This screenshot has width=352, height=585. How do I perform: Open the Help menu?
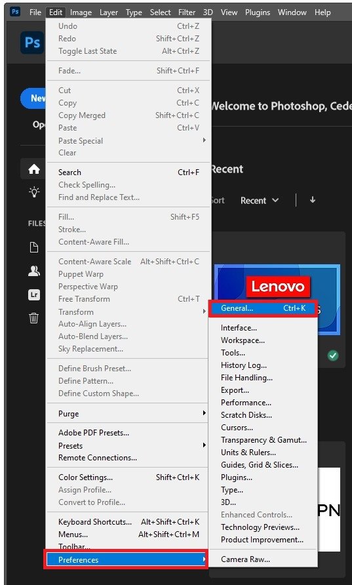[323, 12]
